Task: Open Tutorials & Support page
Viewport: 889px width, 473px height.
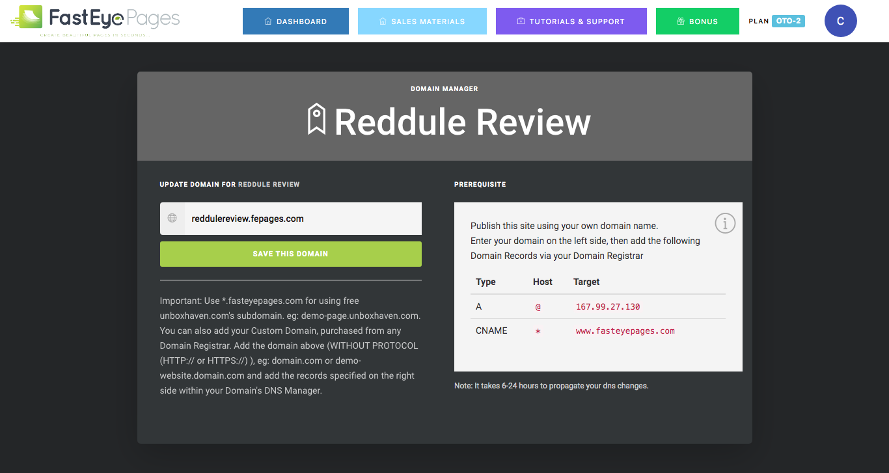Action: click(x=571, y=21)
